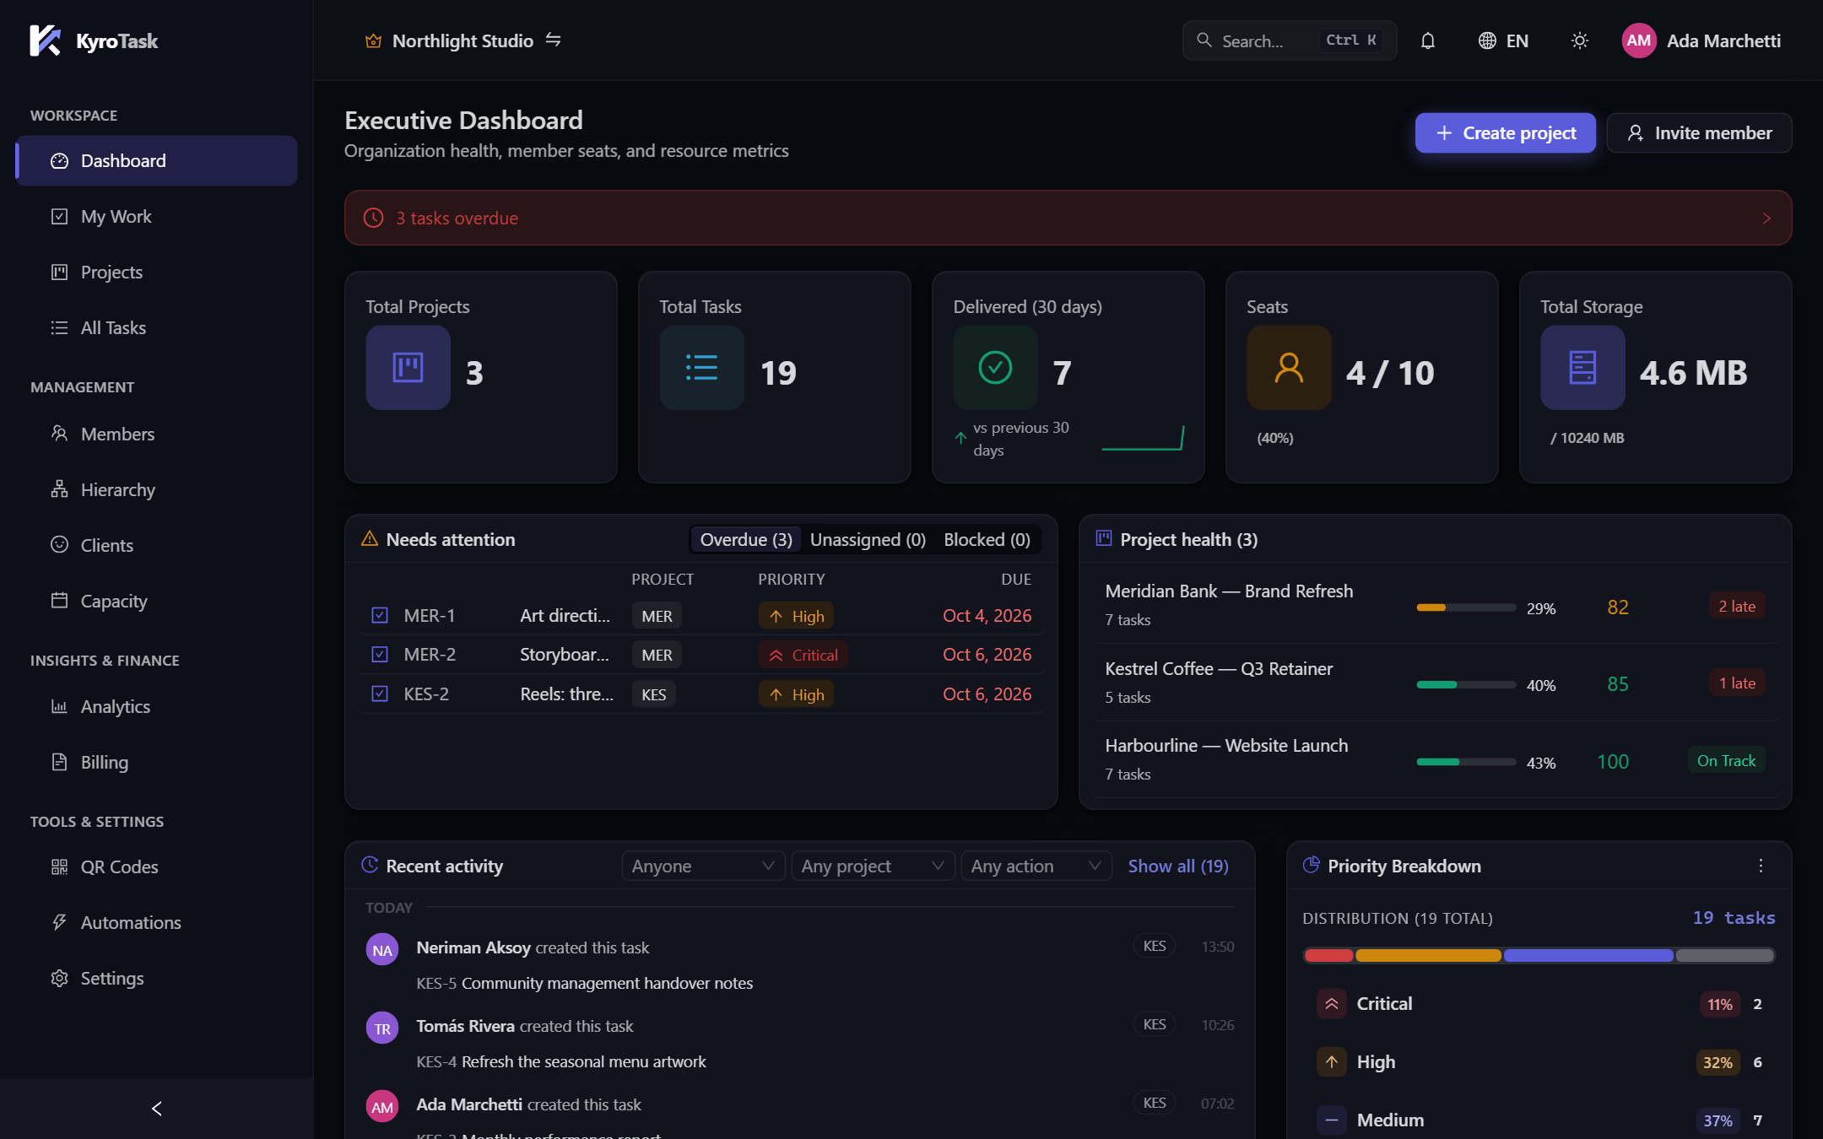1823x1139 pixels.
Task: Click Tomás Rivera's TR avatar
Action: tap(382, 1028)
